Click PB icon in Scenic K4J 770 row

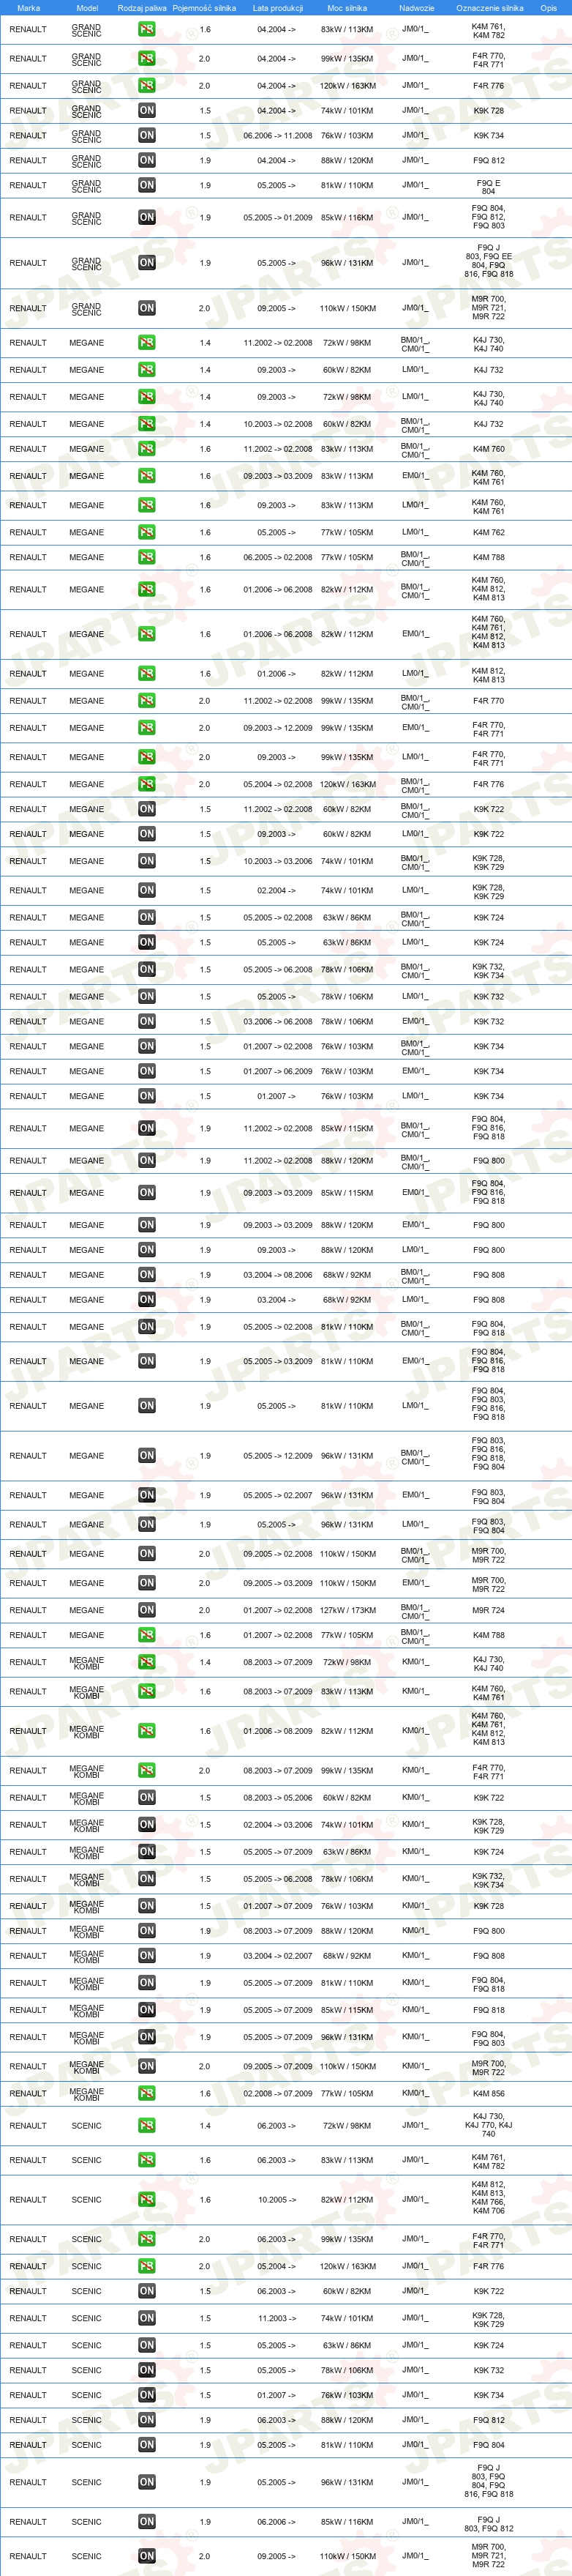click(x=147, y=2126)
